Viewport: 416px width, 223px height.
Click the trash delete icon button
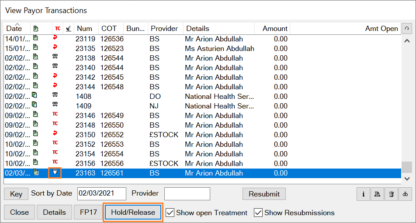click(391, 194)
